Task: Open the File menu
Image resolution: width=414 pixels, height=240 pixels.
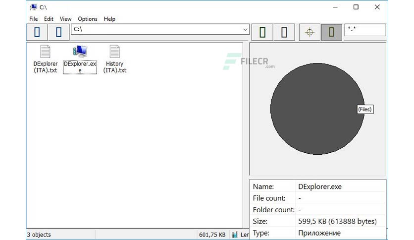Action: pyautogui.click(x=33, y=19)
